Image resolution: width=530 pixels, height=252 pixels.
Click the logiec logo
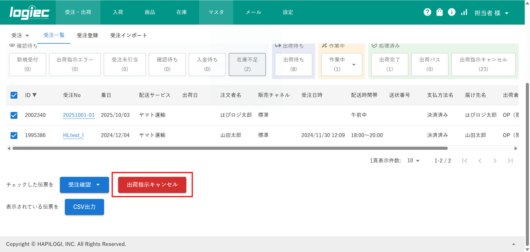[x=29, y=12]
